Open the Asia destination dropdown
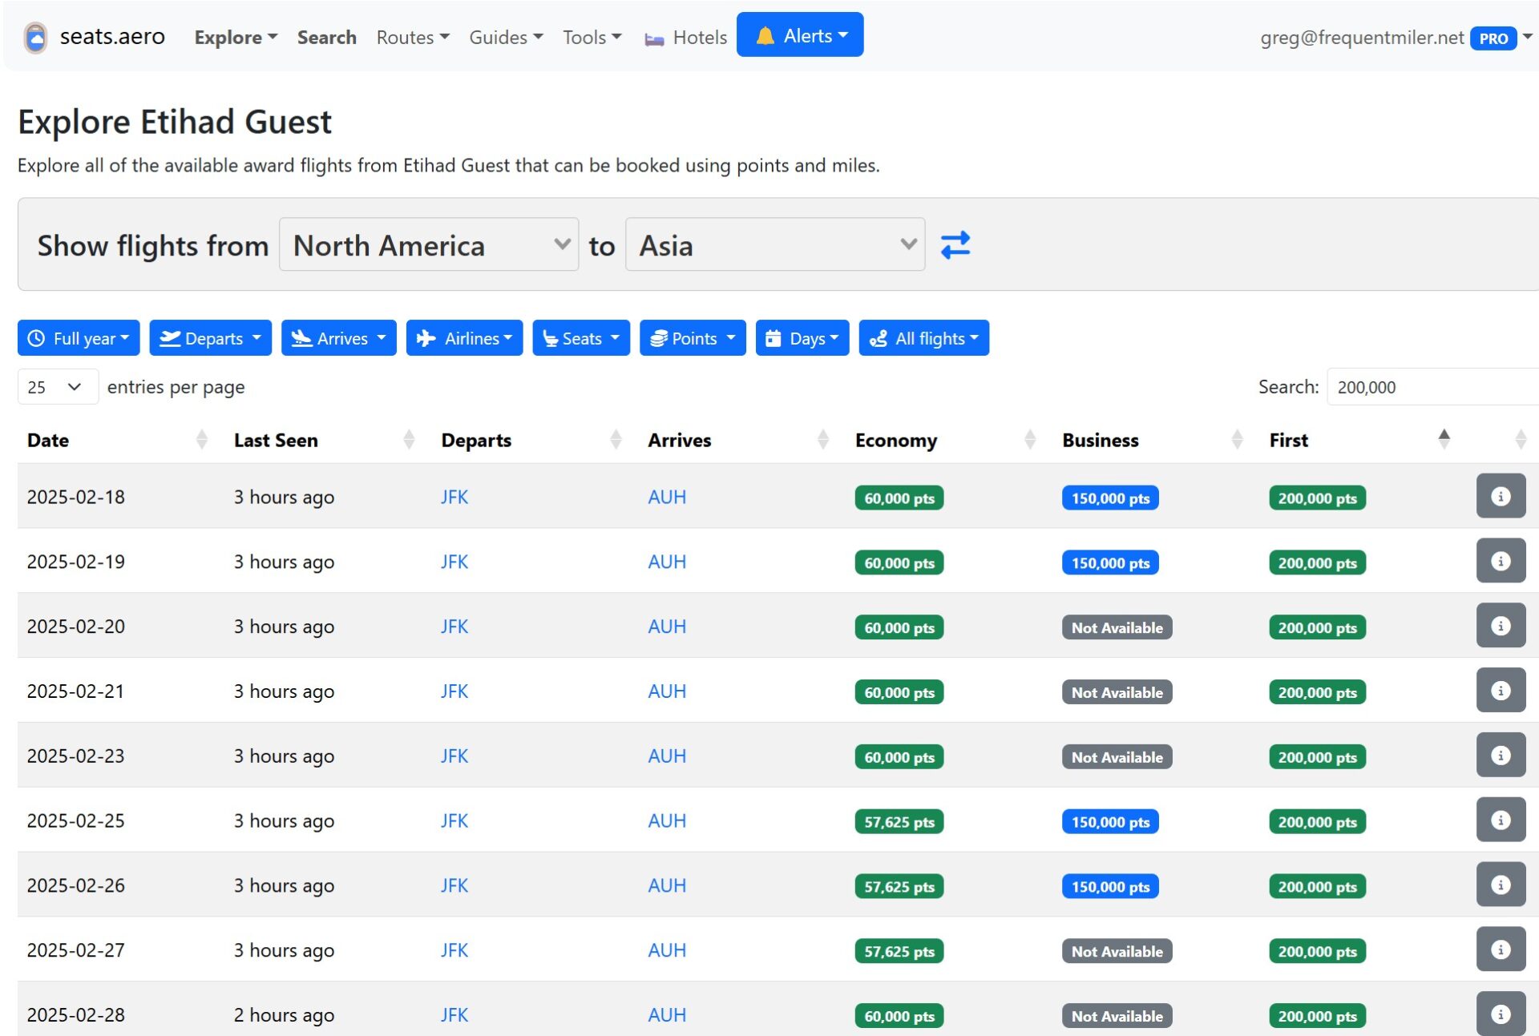1539x1036 pixels. tap(774, 244)
